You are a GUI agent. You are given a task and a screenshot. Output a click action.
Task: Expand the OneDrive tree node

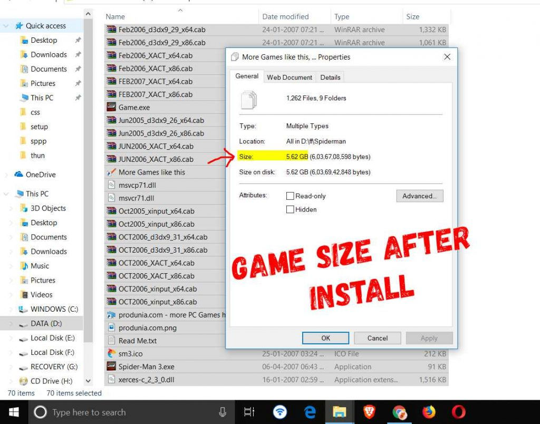[6, 175]
